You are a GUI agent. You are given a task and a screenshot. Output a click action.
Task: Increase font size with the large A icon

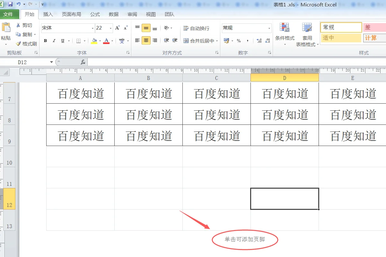point(118,28)
